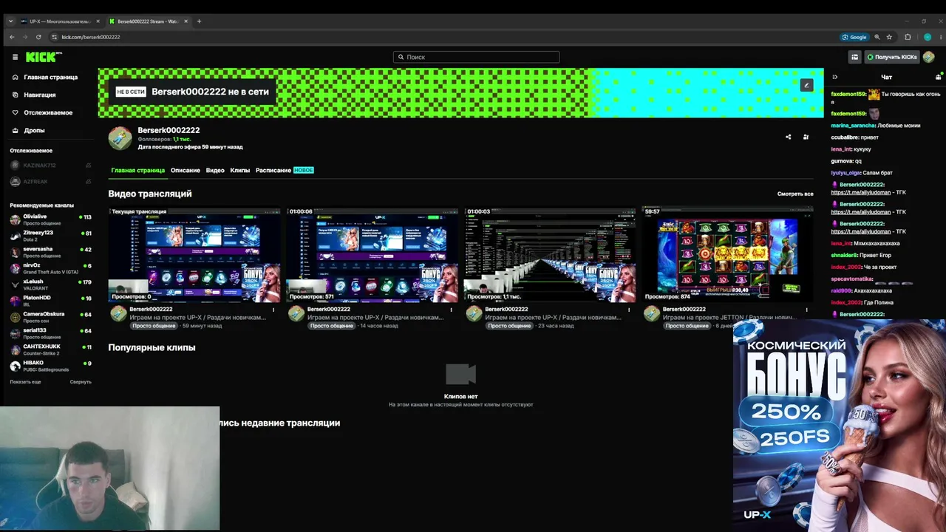Click the browser forward arrow
Viewport: 946px width, 532px height.
tap(25, 37)
